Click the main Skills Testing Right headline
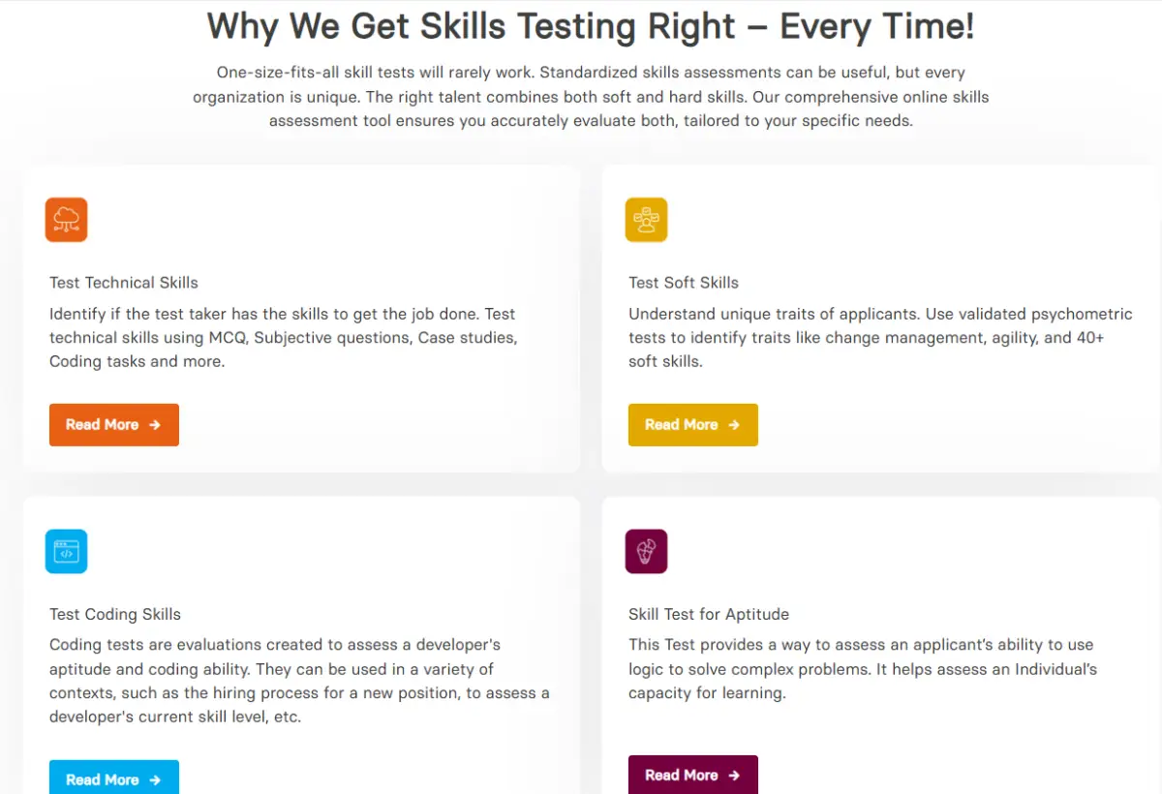 tap(591, 27)
